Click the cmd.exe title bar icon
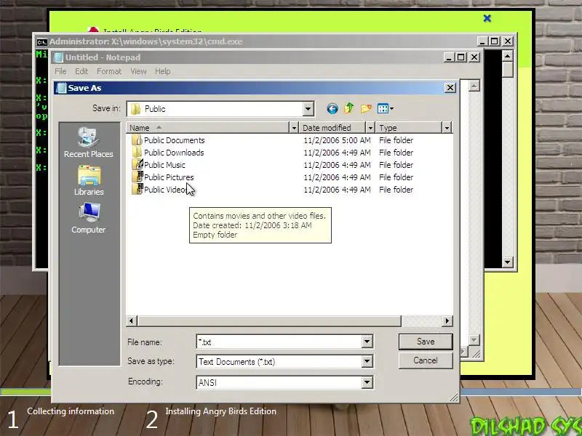Screen dimensions: 582x436 click(42, 42)
